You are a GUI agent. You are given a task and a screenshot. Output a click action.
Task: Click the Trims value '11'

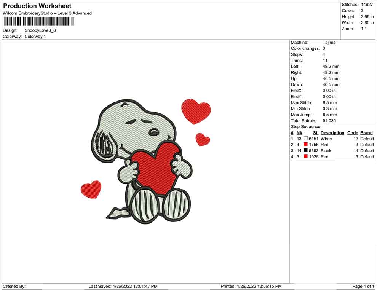click(325, 60)
